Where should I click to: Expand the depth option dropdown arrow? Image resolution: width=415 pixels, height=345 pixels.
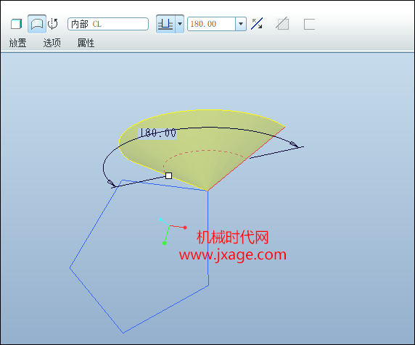click(x=180, y=24)
